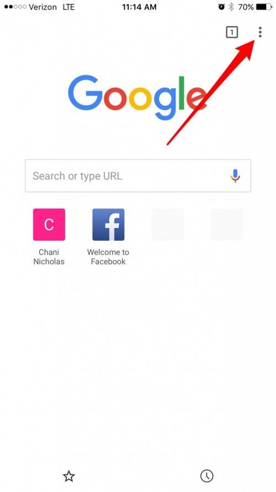This screenshot has height=492, width=276.
Task: Tap the last empty placeholder tile
Action: (x=227, y=225)
